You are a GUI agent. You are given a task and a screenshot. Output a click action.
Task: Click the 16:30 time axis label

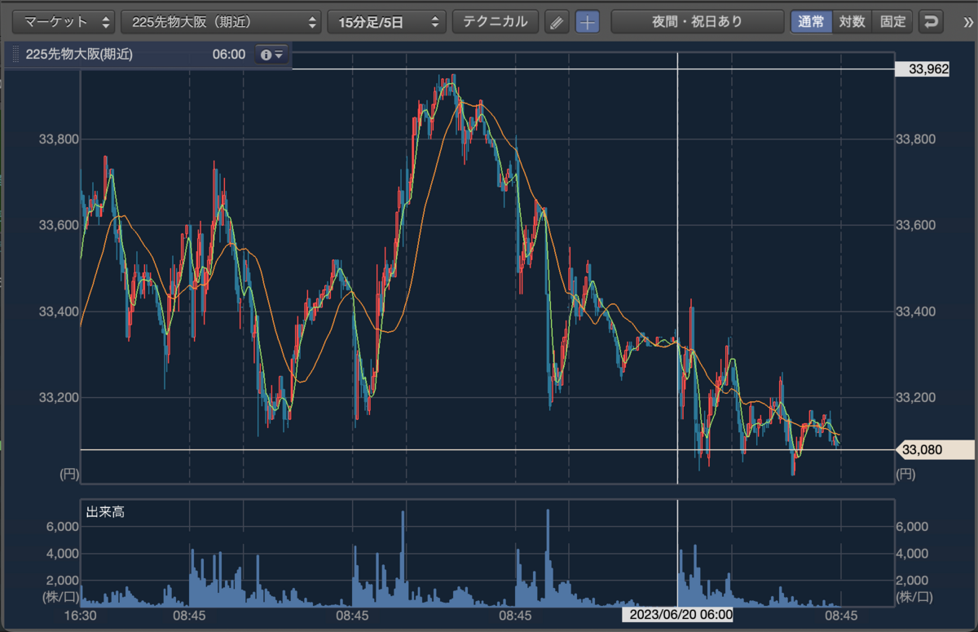tap(81, 615)
